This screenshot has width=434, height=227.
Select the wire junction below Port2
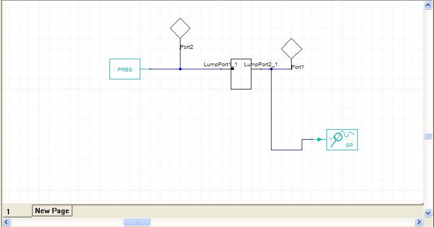180,69
